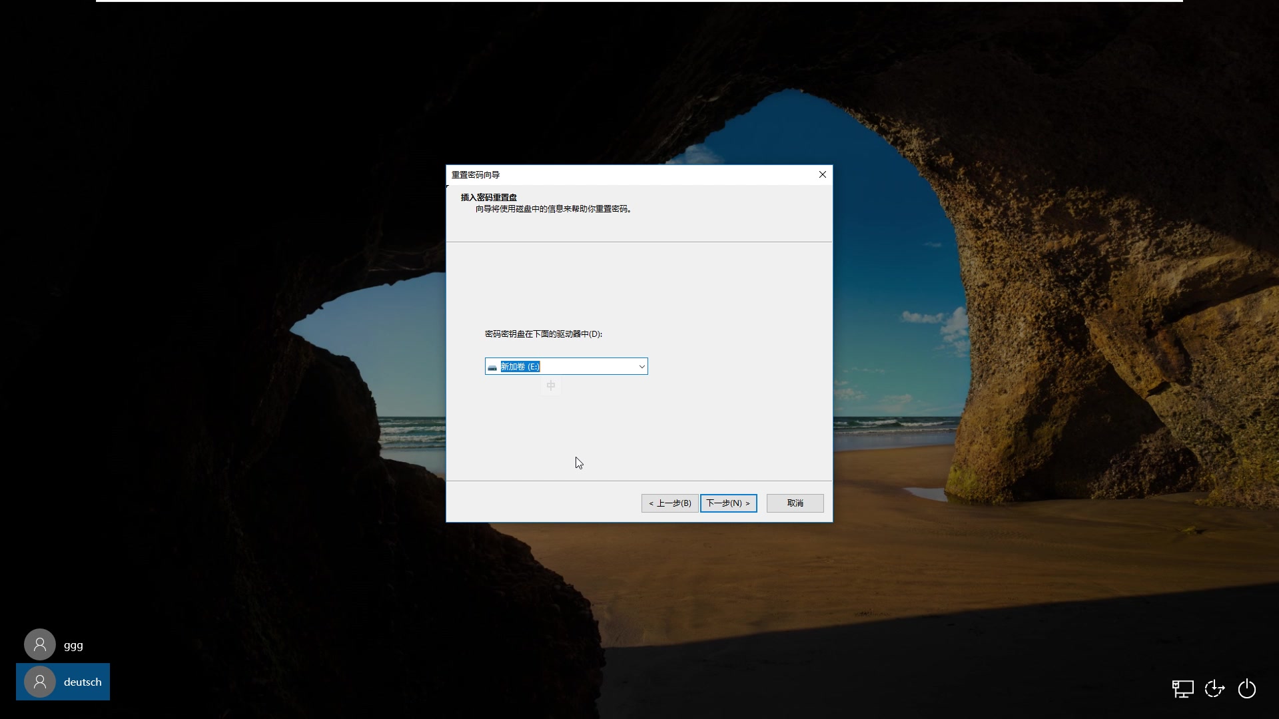Cancel the wizard with the 取消 button
The height and width of the screenshot is (719, 1279).
795,503
